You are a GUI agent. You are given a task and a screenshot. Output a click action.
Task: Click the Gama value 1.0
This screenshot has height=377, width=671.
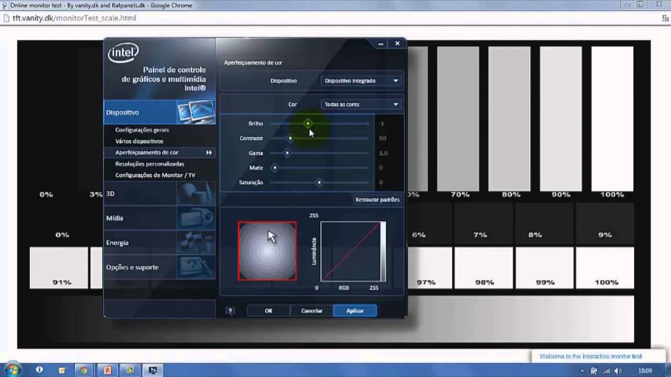point(383,153)
